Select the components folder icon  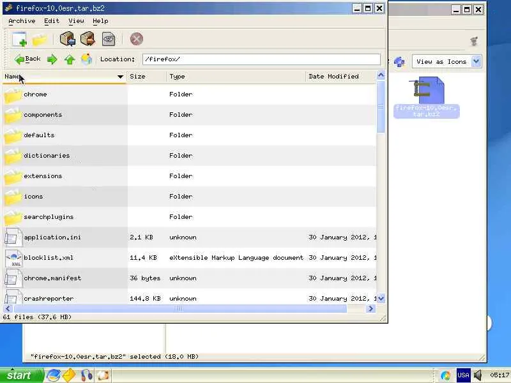pyautogui.click(x=13, y=116)
